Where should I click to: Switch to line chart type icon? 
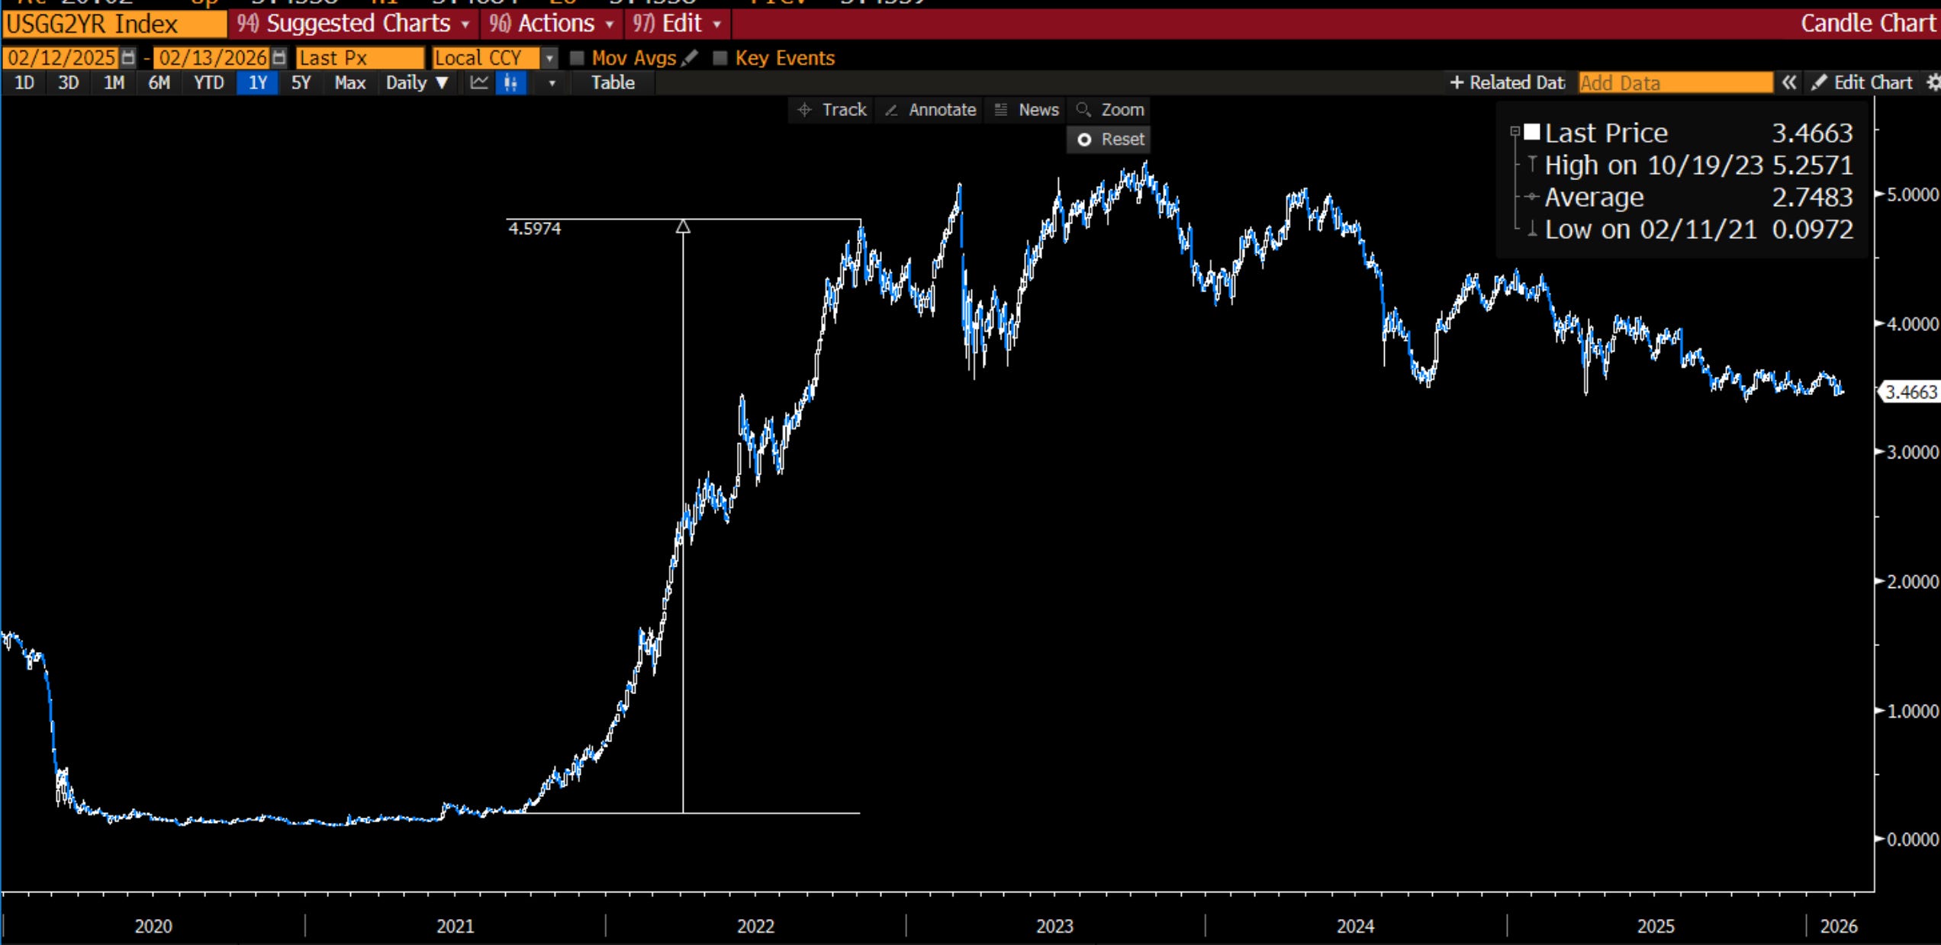pyautogui.click(x=479, y=82)
